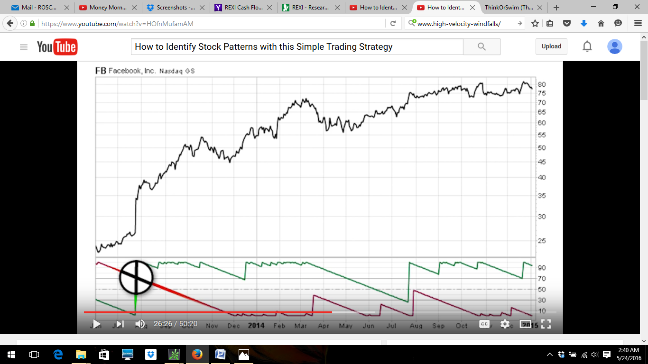
Task: Click the YouTube Upload button
Action: [x=551, y=46]
